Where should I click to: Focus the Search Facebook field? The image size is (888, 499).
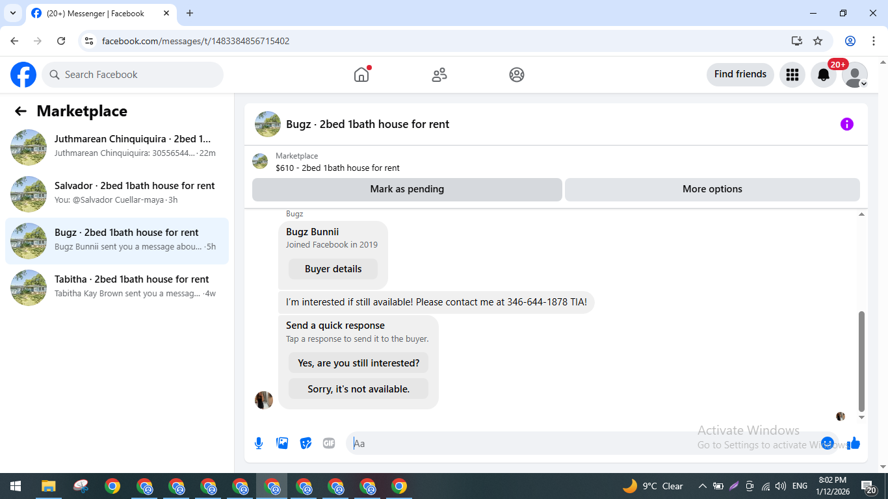(x=133, y=75)
